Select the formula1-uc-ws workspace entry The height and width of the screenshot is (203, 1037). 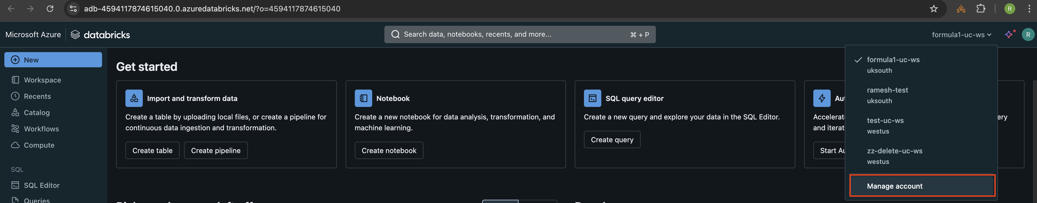pyautogui.click(x=921, y=64)
